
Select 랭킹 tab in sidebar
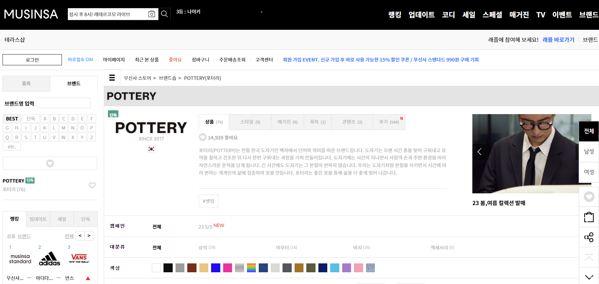(14, 219)
